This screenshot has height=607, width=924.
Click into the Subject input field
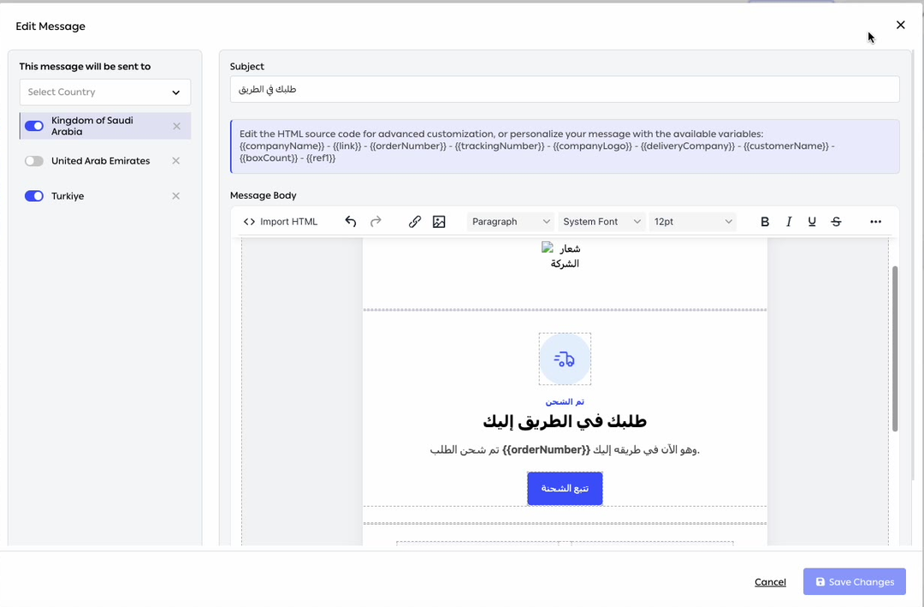(x=565, y=89)
